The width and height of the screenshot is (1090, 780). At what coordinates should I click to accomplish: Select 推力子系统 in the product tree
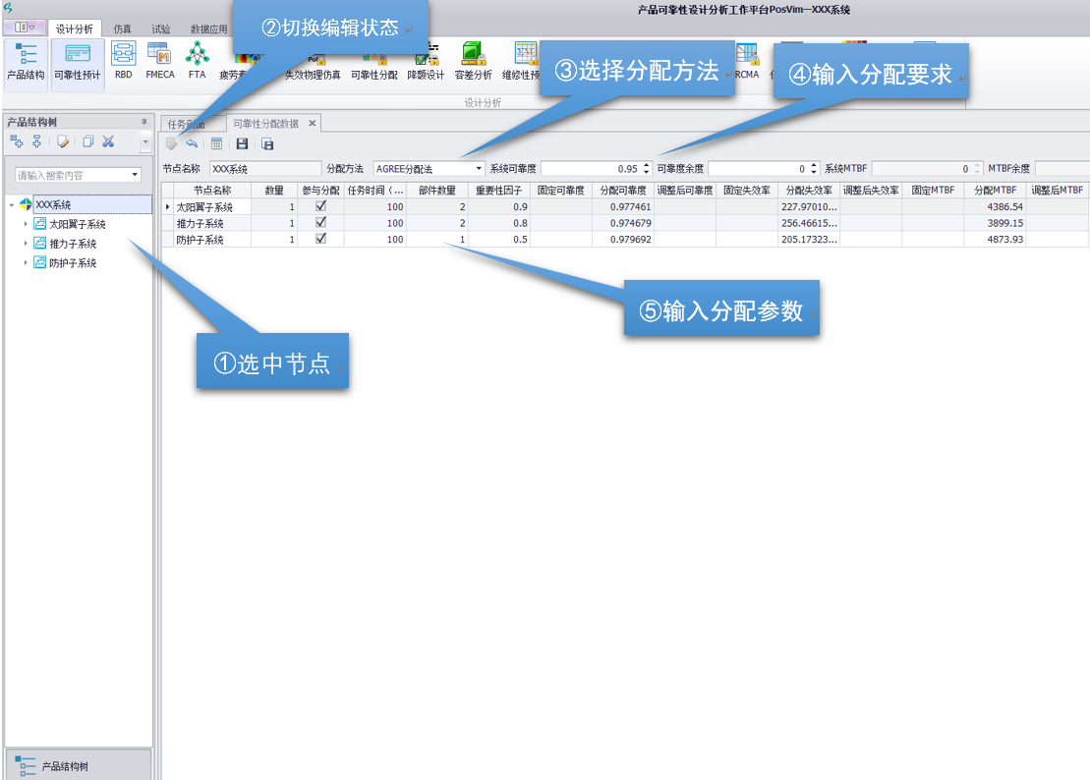pos(73,243)
